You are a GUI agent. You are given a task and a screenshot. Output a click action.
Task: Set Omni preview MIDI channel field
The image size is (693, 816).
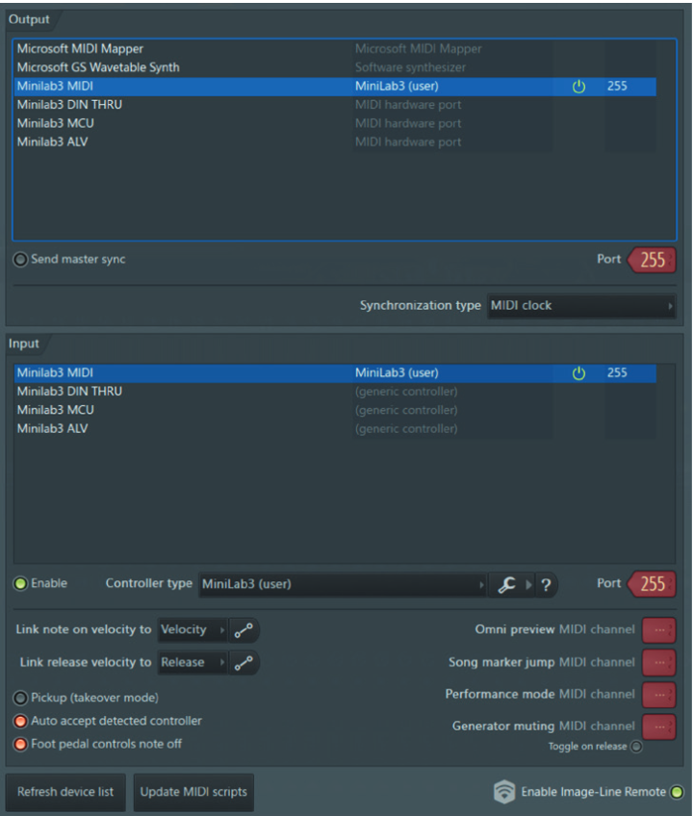point(659,630)
